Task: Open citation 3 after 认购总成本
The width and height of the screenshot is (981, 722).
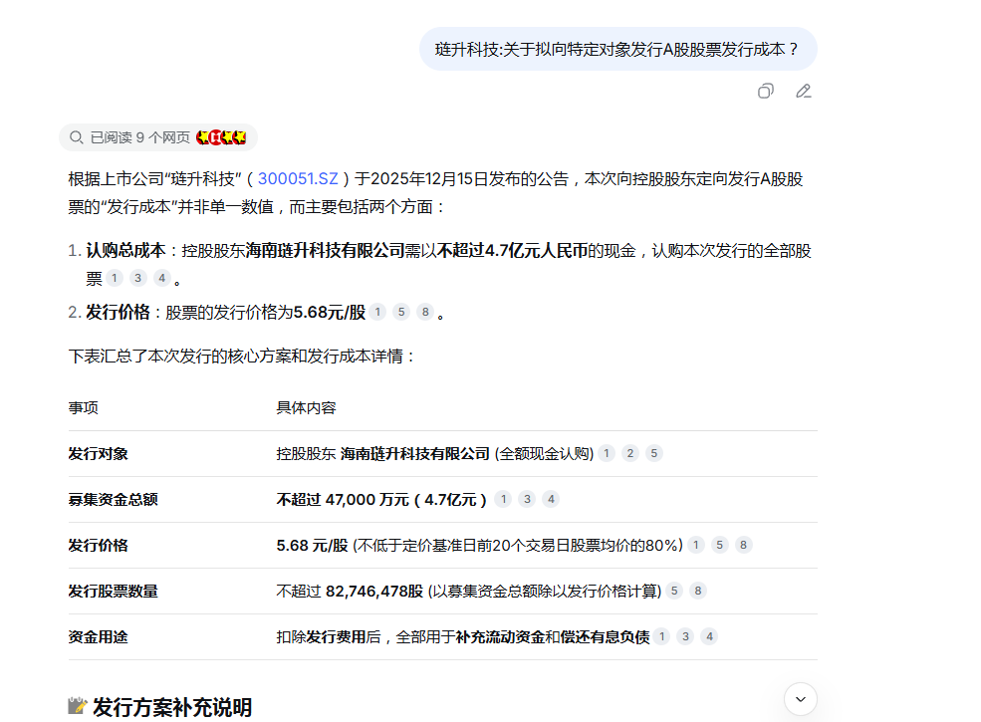Action: (138, 278)
